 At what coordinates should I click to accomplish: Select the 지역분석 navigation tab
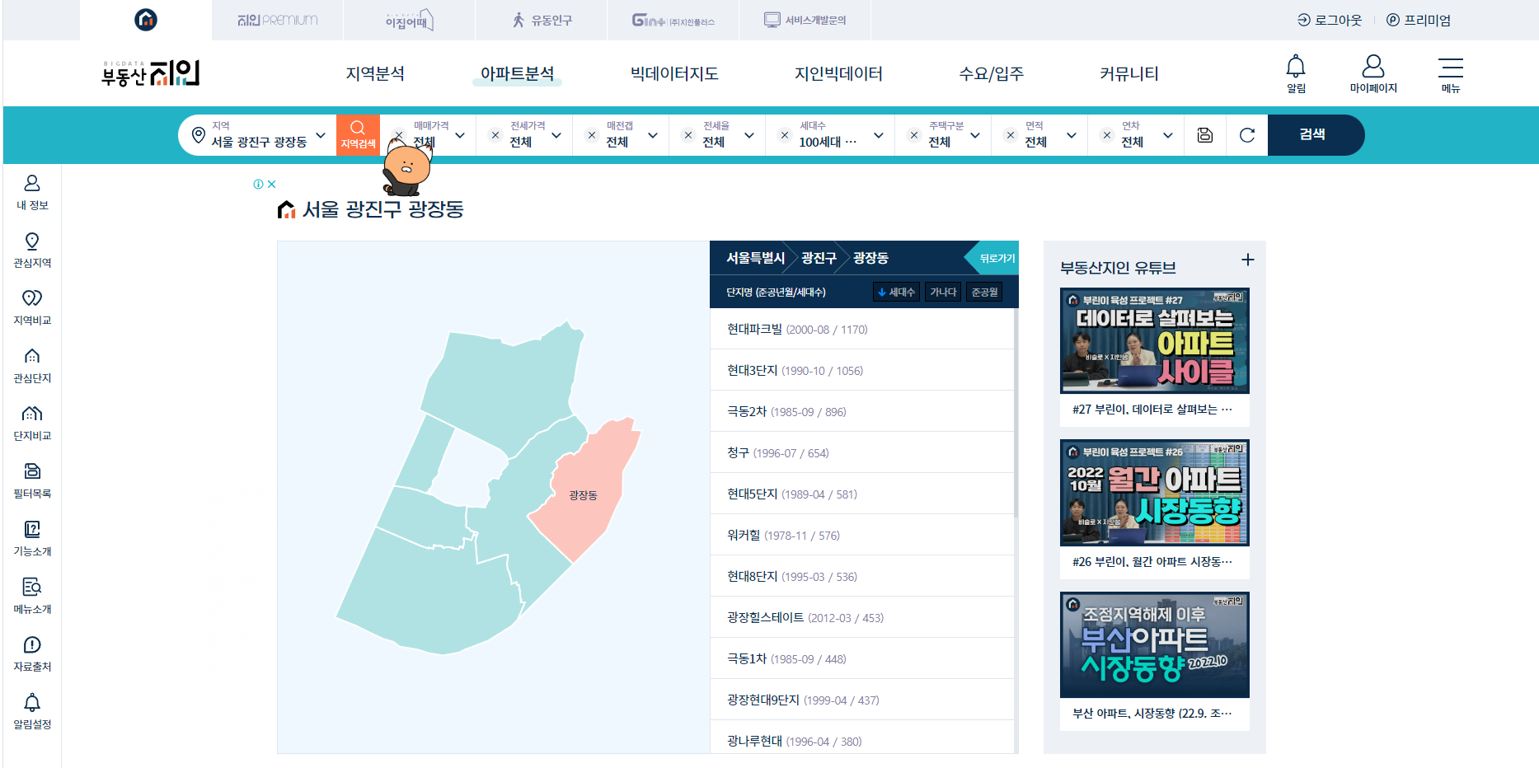375,73
